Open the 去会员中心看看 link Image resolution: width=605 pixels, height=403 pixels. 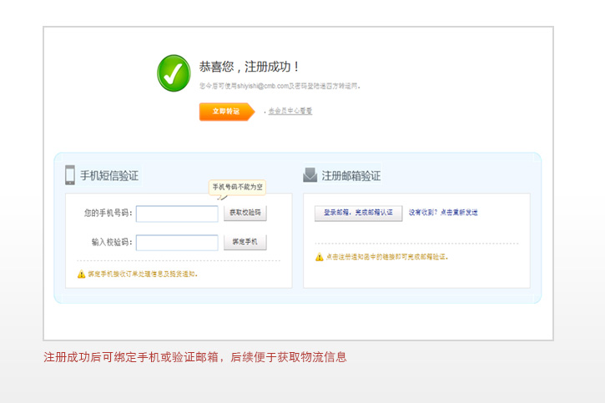(290, 111)
